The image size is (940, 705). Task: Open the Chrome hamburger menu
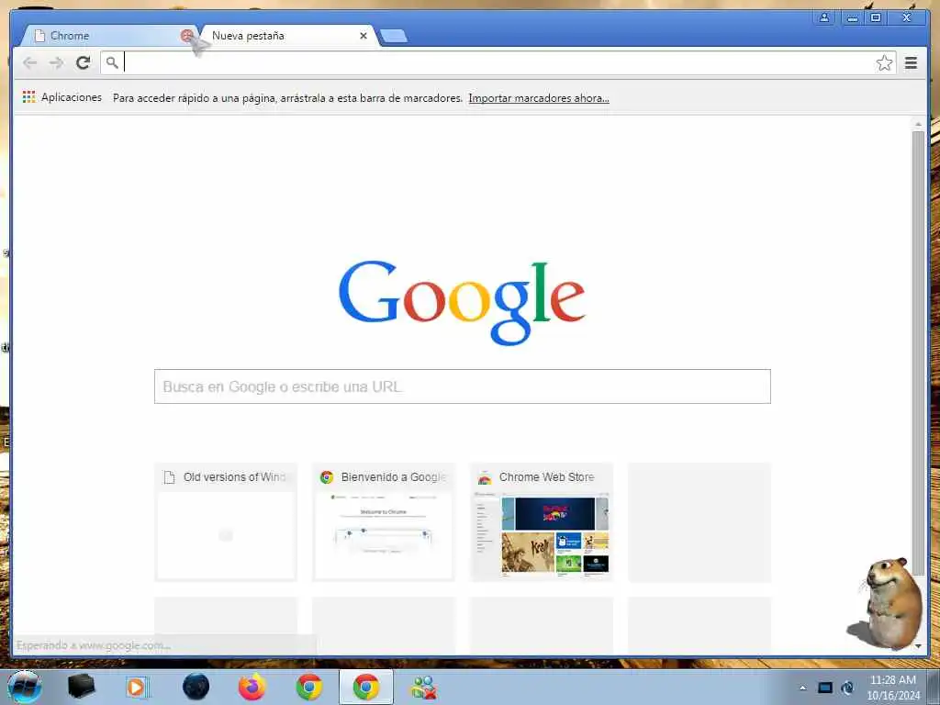(911, 62)
